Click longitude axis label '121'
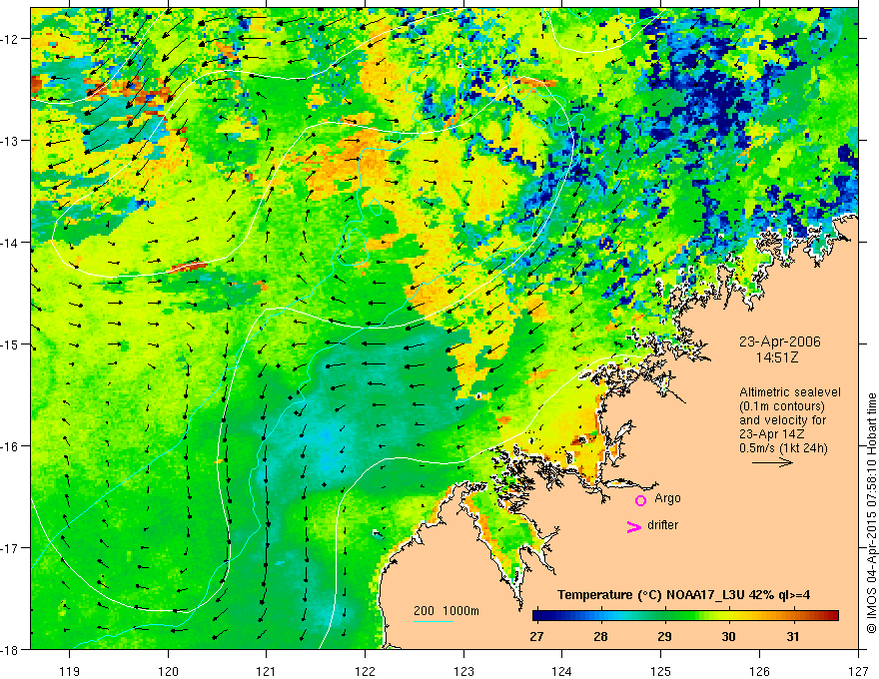 (267, 671)
